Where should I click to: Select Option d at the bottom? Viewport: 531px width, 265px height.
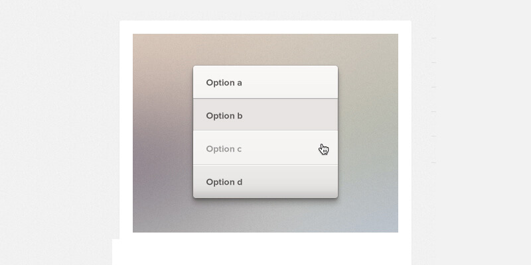coord(265,182)
